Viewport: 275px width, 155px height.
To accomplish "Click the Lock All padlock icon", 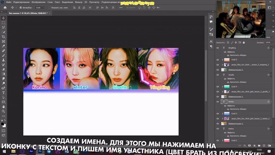I will click(244, 43).
